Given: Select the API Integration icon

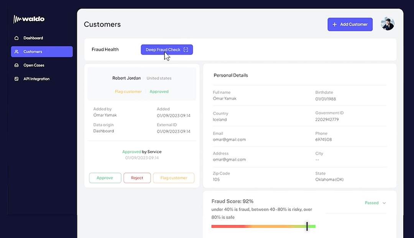Looking at the screenshot, I should pyautogui.click(x=16, y=79).
